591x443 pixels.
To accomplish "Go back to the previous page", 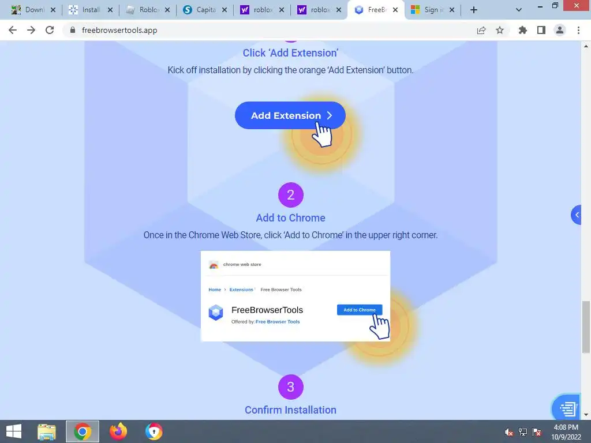I will (x=13, y=30).
